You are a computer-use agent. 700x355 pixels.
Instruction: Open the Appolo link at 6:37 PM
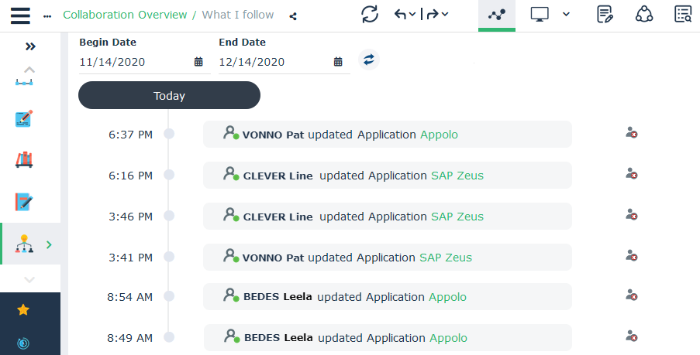[439, 135]
